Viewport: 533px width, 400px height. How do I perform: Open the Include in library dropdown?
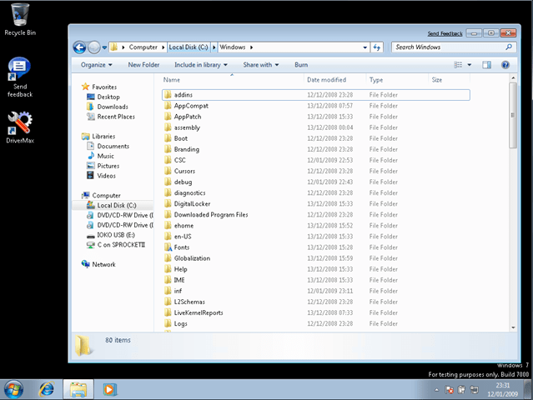(x=200, y=65)
